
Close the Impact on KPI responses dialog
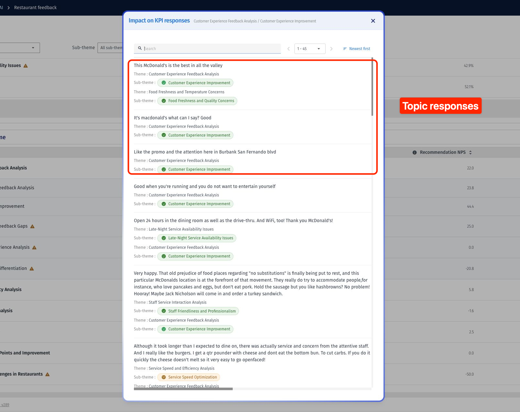pyautogui.click(x=373, y=21)
